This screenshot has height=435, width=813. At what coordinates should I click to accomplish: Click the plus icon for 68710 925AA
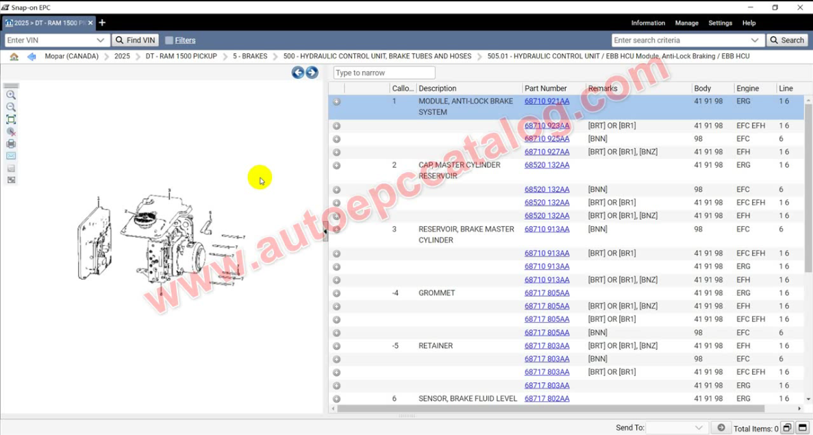pyautogui.click(x=336, y=139)
